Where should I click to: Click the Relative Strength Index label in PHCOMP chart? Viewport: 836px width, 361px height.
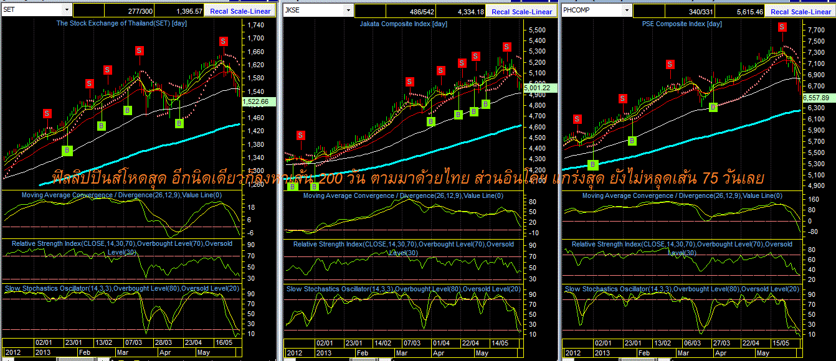(x=682, y=248)
